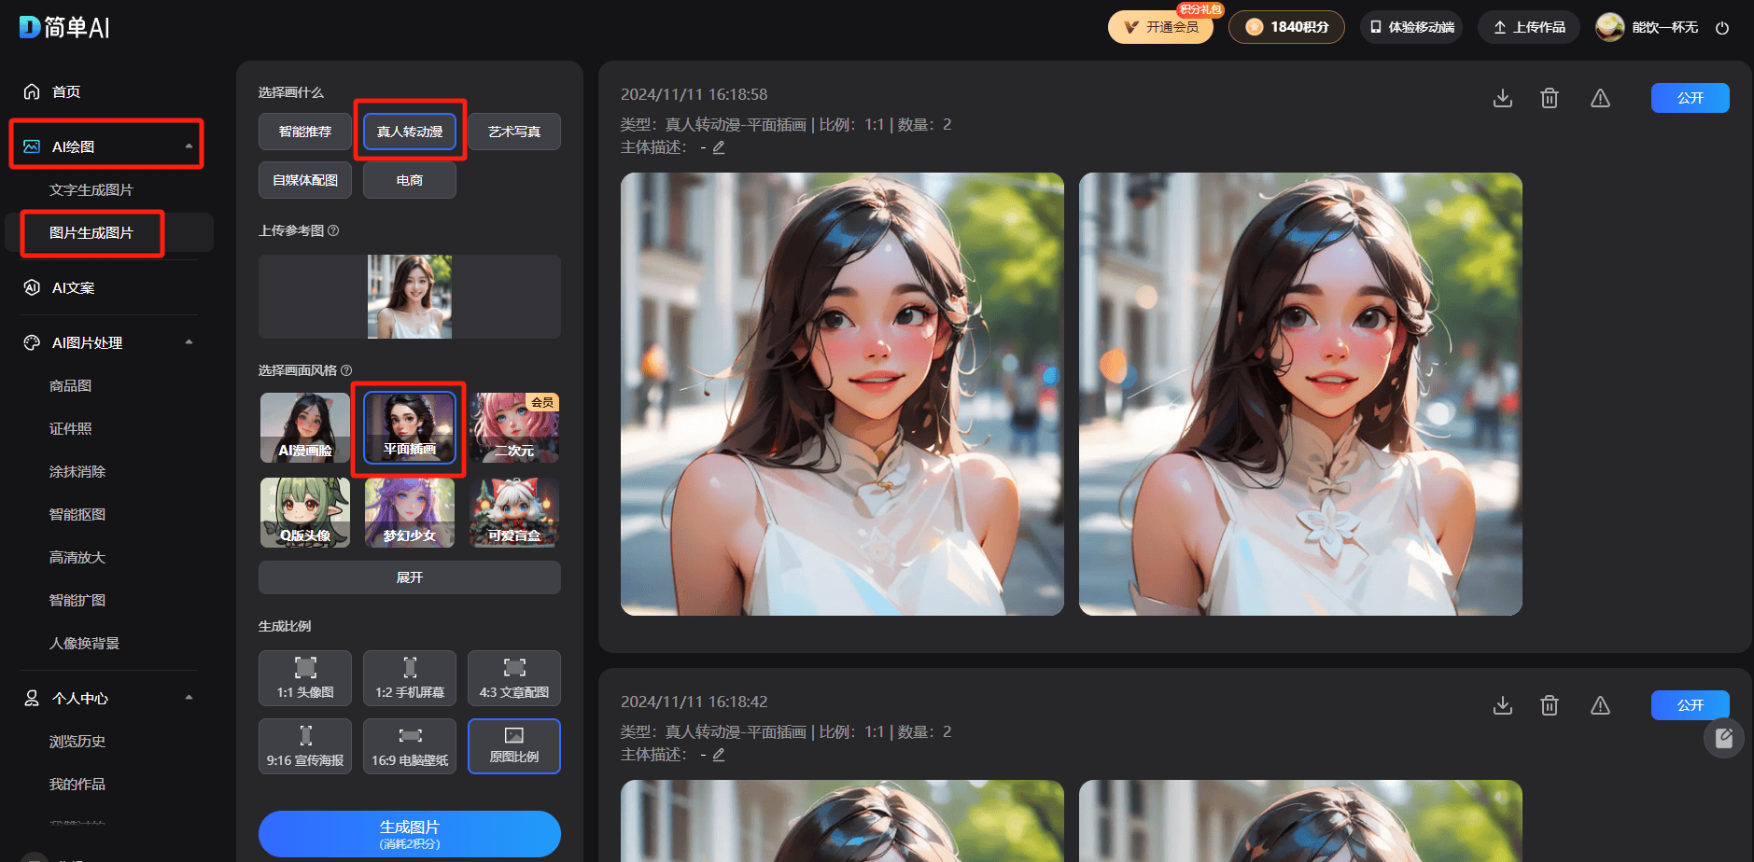
Task: Collapse the AI图片处理 menu group
Action: tap(189, 342)
